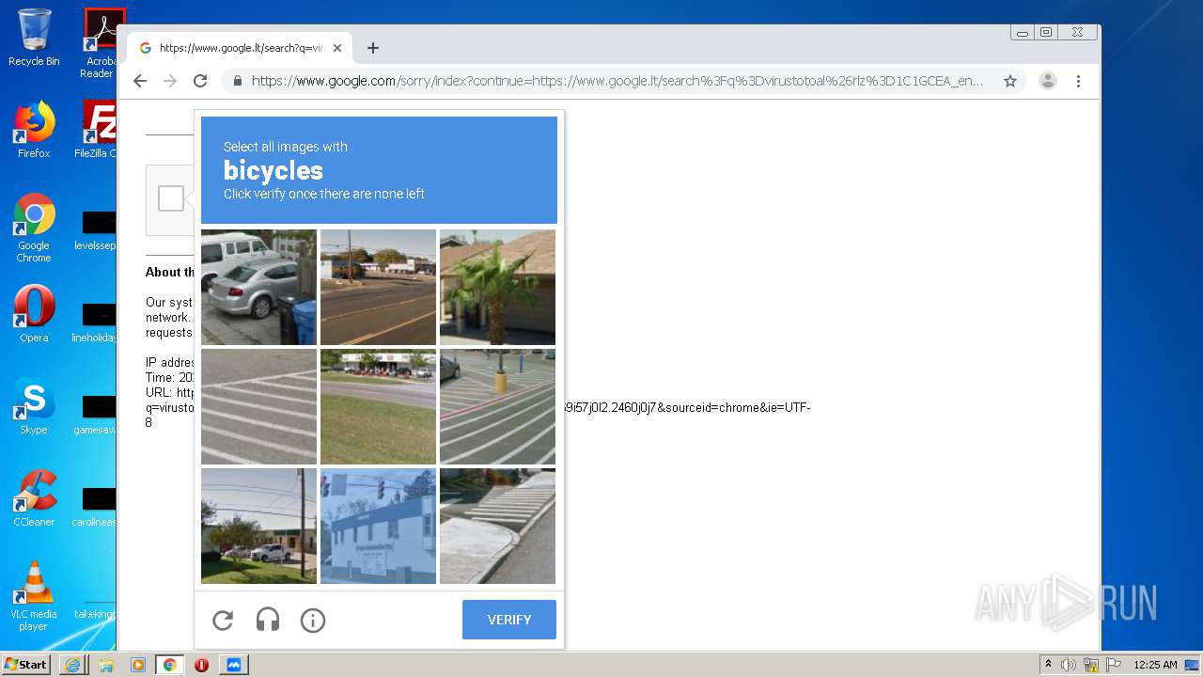
Task: Open Skype desktop shortcut
Action: tap(34, 406)
